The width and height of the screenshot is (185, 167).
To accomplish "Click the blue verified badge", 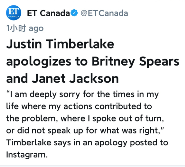I will (74, 13).
